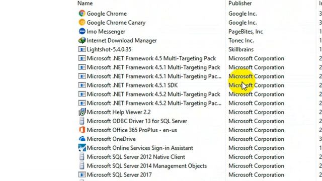Click the Google Chrome icon
Screen dimensions: 322x181
pos(82,14)
